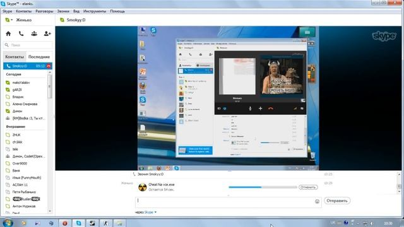The width and height of the screenshot is (404, 227).
Task: Open the dial pad phone icon
Action: coord(21,33)
